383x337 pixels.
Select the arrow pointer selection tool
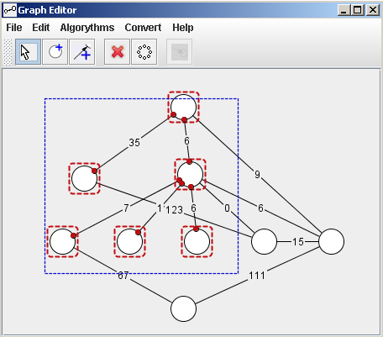pos(28,52)
